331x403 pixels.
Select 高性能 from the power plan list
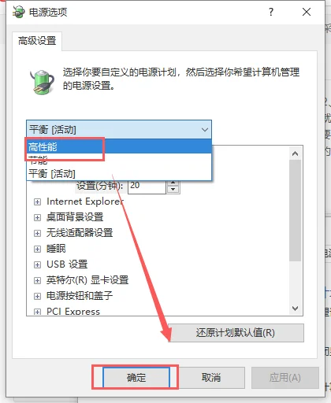pos(119,146)
